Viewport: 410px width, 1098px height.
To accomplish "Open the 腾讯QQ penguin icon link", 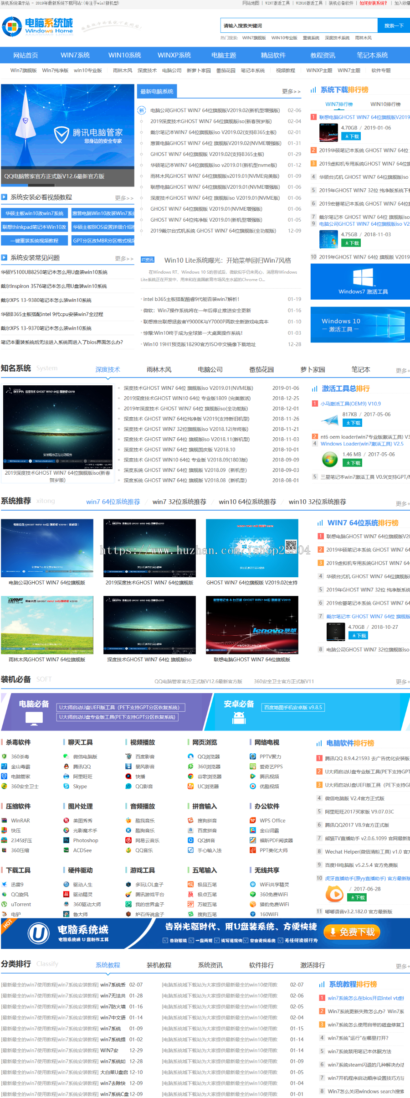I will [67, 767].
